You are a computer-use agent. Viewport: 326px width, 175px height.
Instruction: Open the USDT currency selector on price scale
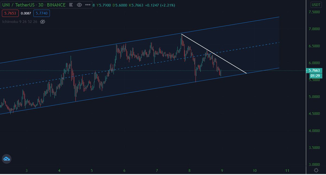(x=316, y=5)
